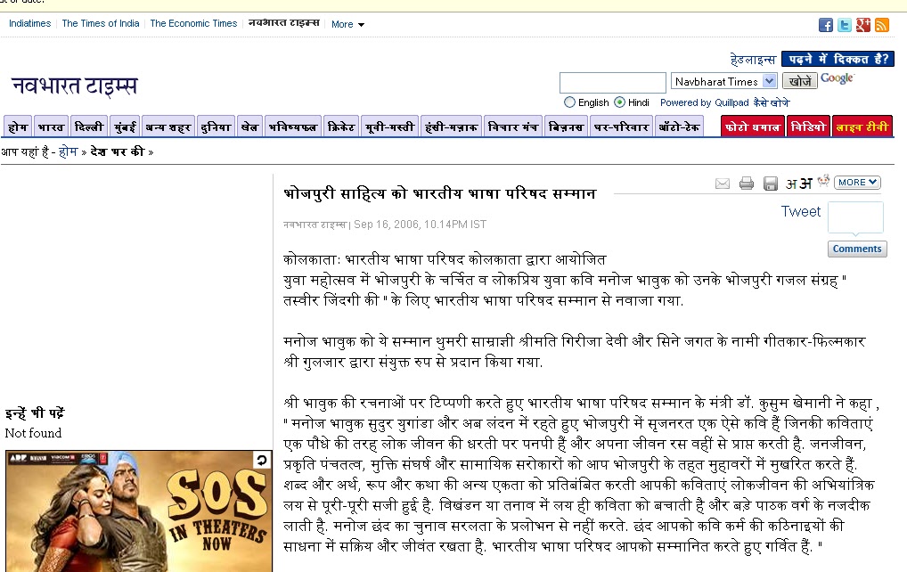
Task: Click the देश भर की breadcrumb
Action: 118,151
